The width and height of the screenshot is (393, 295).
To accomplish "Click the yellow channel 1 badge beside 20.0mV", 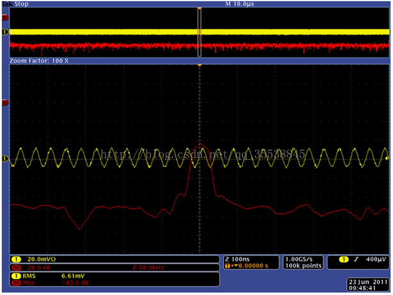I will point(16,259).
